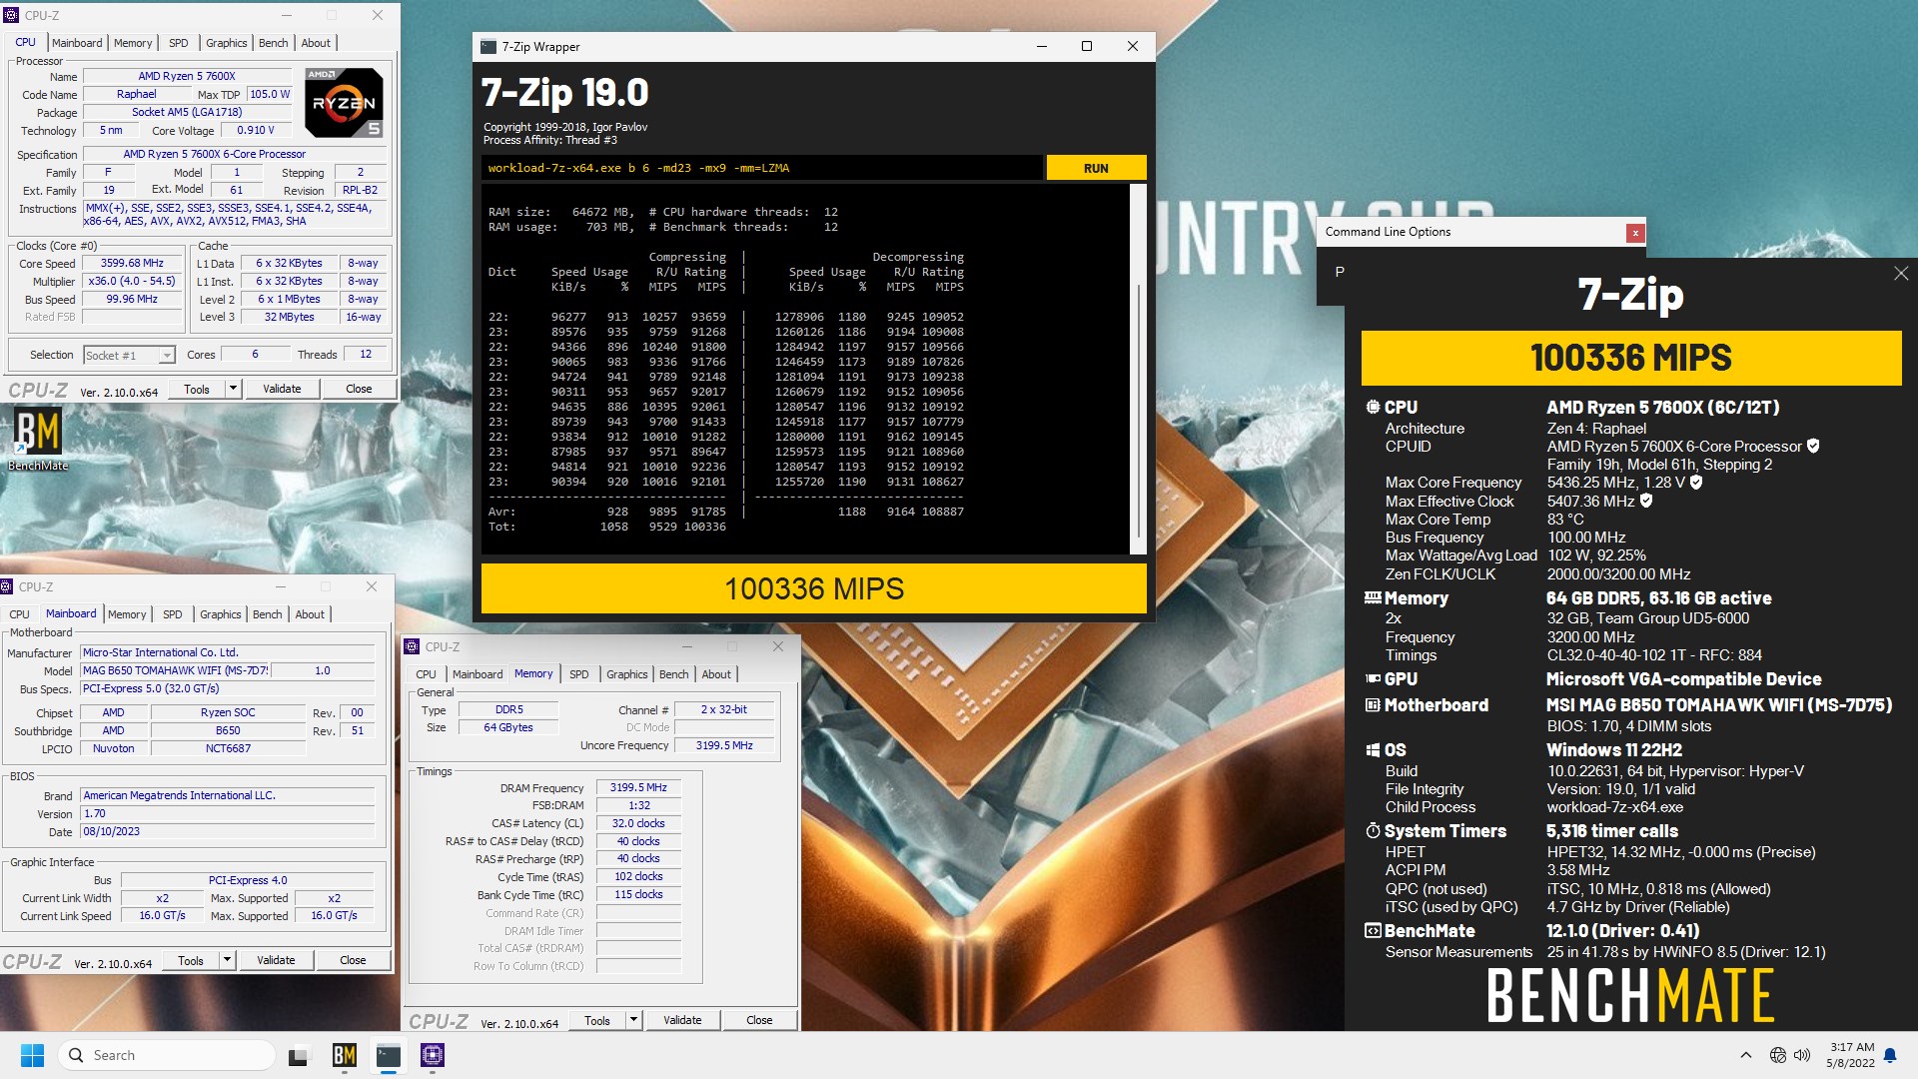This screenshot has width=1918, height=1079.
Task: Open the Mainboard tab in top CPU-Z window
Action: point(77,43)
